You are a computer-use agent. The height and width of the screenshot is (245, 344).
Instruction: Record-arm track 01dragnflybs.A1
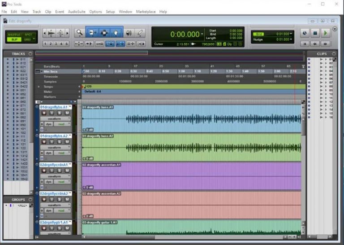(x=44, y=113)
